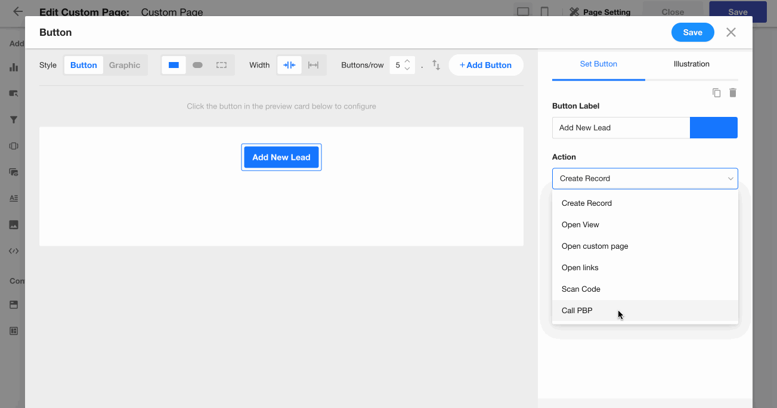777x408 pixels.
Task: Go to the Set Button tab
Action: pyautogui.click(x=598, y=64)
